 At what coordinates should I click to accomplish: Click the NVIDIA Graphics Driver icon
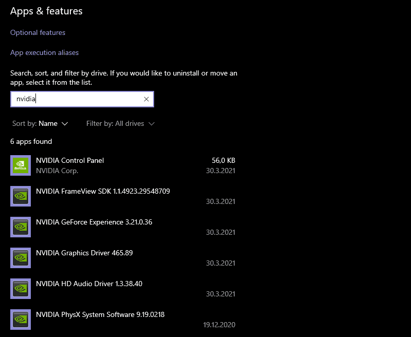(21, 258)
